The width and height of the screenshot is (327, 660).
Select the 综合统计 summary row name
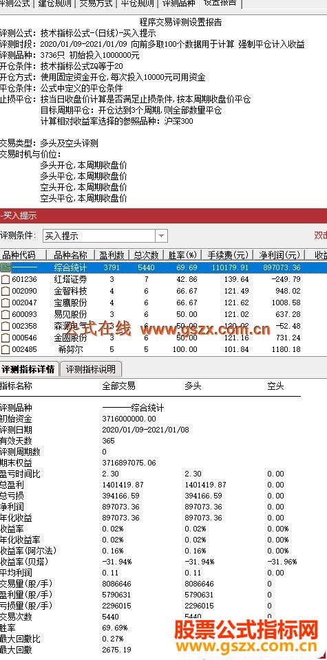pyautogui.click(x=70, y=267)
